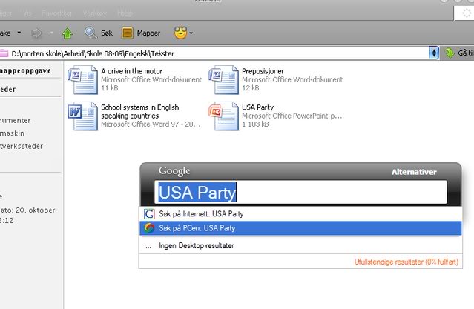The height and width of the screenshot is (309, 474).
Task: Click the file name Preposisjoner
Action: click(263, 71)
